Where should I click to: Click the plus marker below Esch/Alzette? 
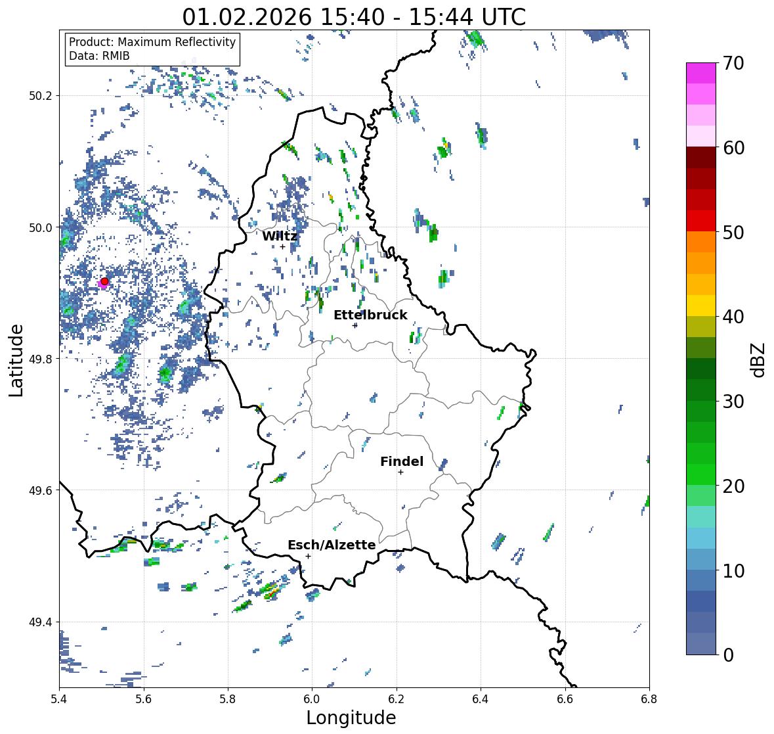pos(308,556)
